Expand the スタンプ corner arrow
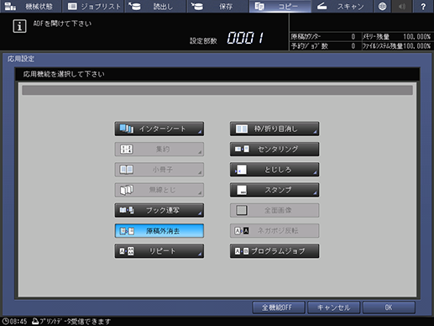Screen dimensions: 434x326 315,193
